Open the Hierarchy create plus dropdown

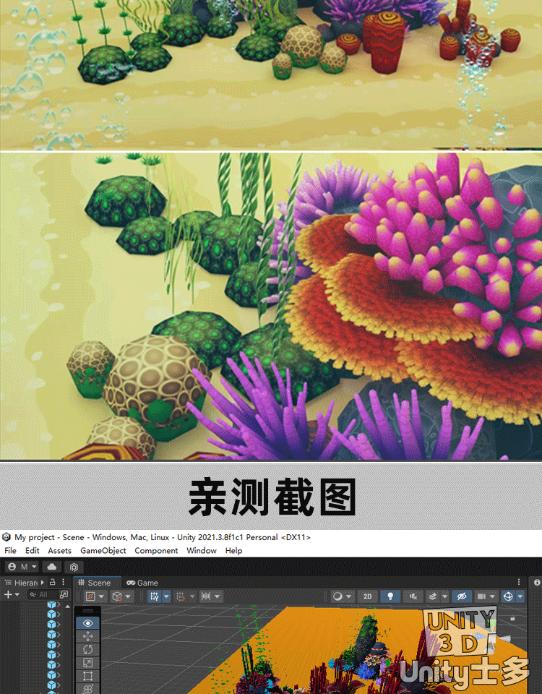12,595
